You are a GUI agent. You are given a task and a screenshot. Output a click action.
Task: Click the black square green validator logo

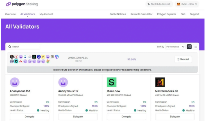[x=34, y=57]
